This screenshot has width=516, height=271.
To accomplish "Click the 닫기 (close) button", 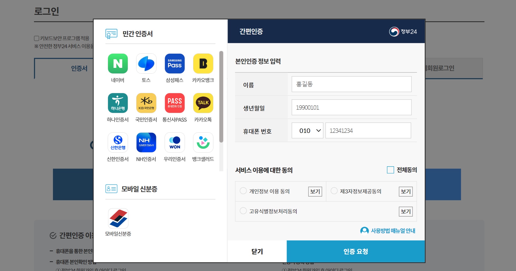I will click(257, 252).
